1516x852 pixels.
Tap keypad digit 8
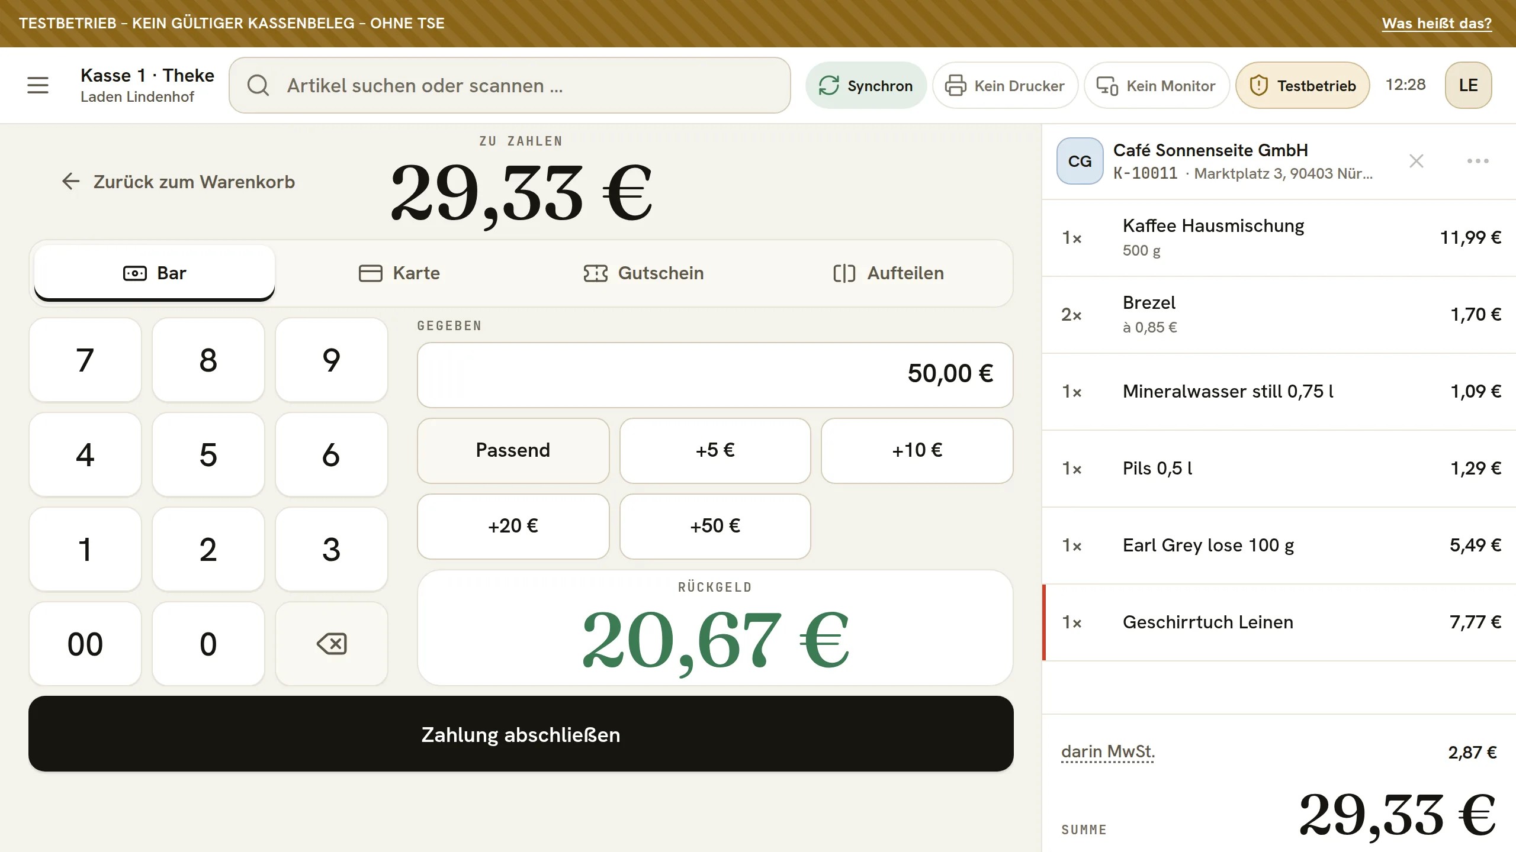(208, 360)
